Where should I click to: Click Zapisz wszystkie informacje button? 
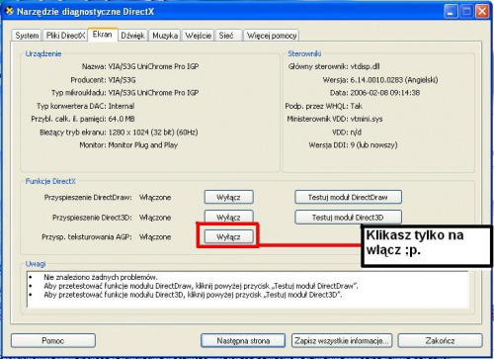pyautogui.click(x=342, y=340)
